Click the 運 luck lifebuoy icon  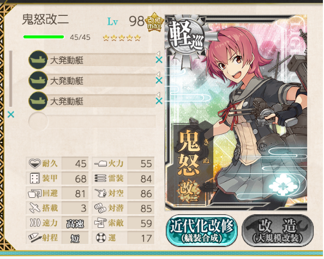pyautogui.click(x=101, y=238)
